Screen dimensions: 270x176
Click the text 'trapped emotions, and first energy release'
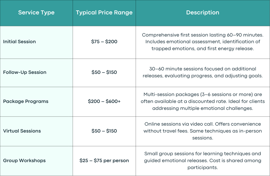[202, 49]
